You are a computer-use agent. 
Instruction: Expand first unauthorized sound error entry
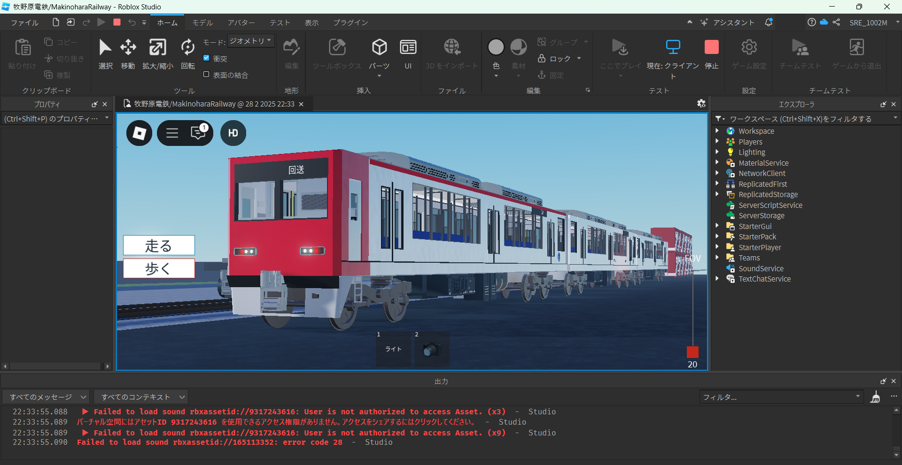pos(85,412)
